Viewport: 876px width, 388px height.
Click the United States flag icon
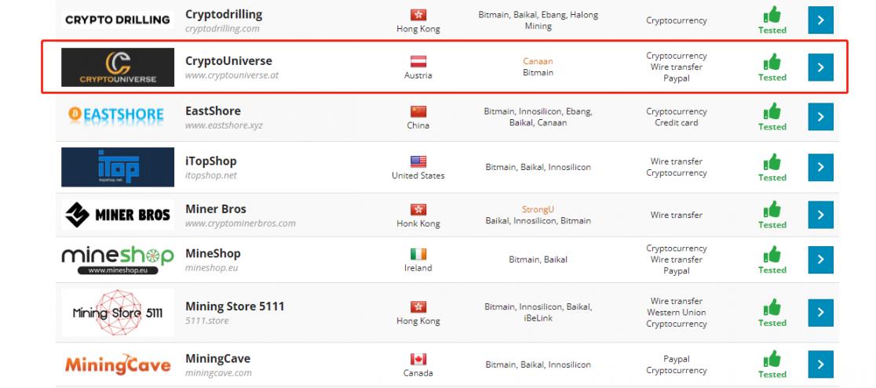coord(418,161)
